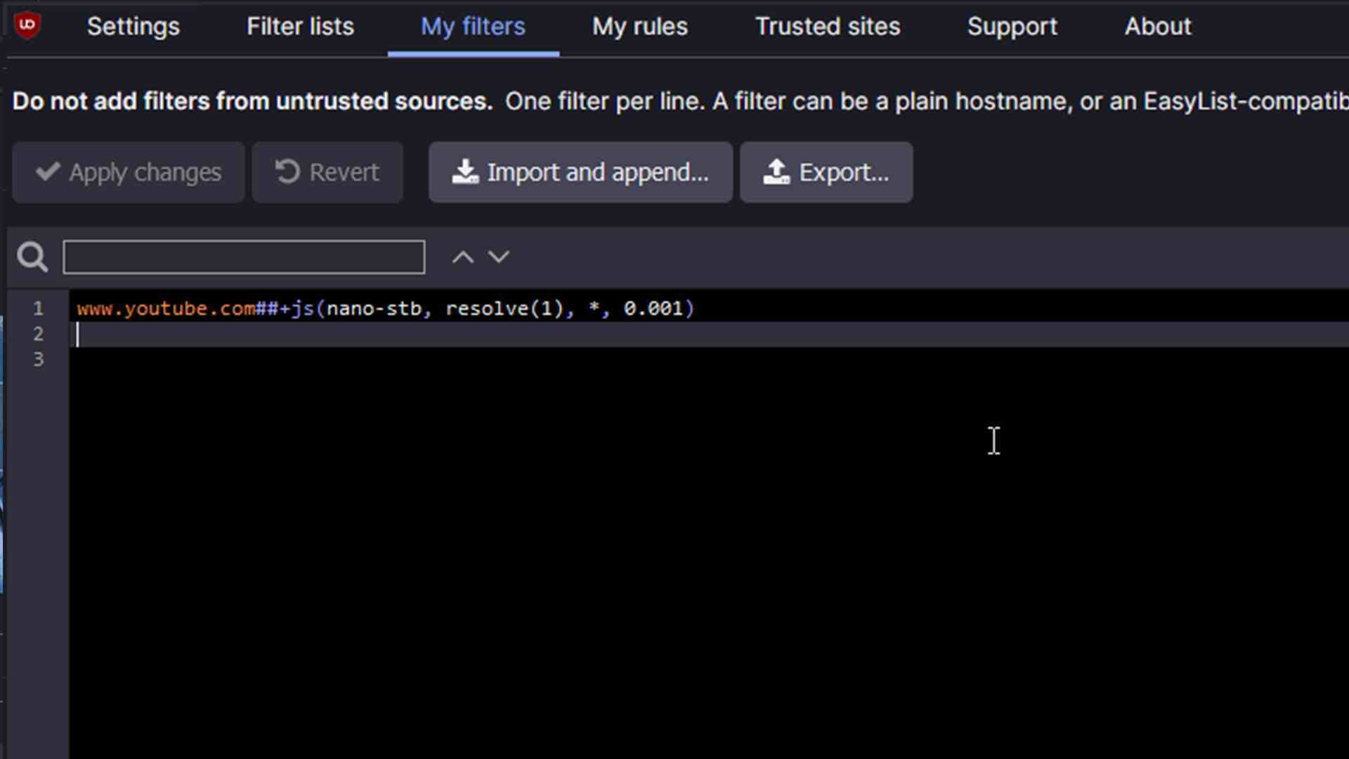Click the Apply changes checkmark icon
This screenshot has width=1349, height=759.
point(46,171)
